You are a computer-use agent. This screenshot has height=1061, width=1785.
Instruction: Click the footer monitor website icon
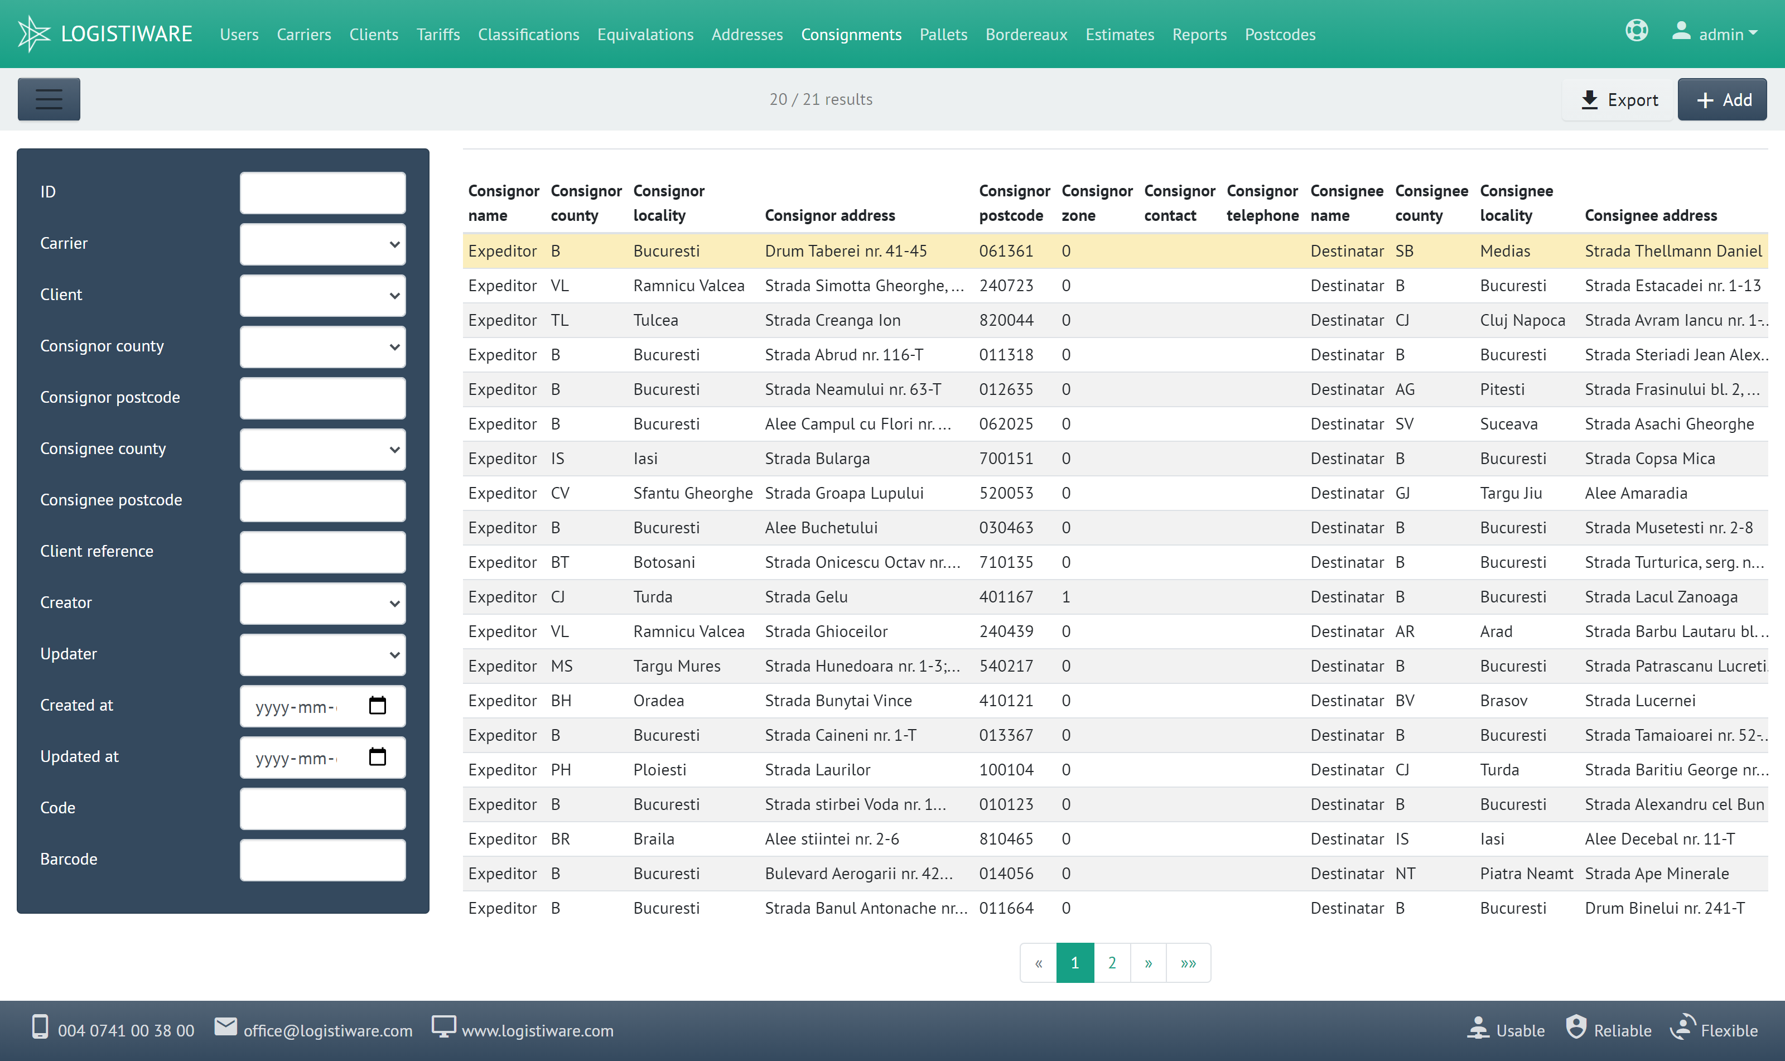(443, 1028)
